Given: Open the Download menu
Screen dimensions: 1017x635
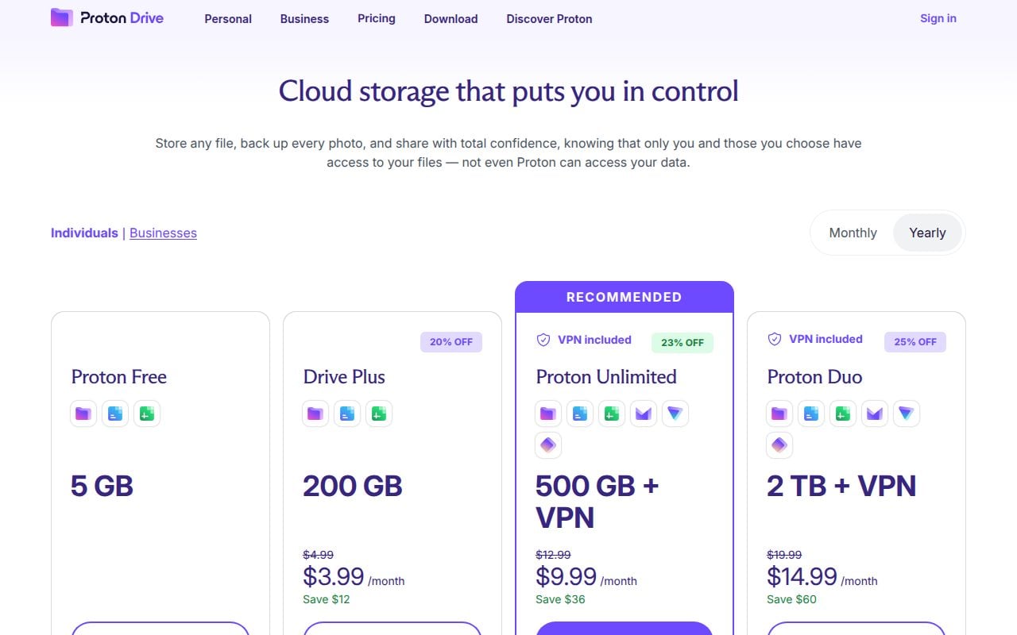Looking at the screenshot, I should 450,18.
